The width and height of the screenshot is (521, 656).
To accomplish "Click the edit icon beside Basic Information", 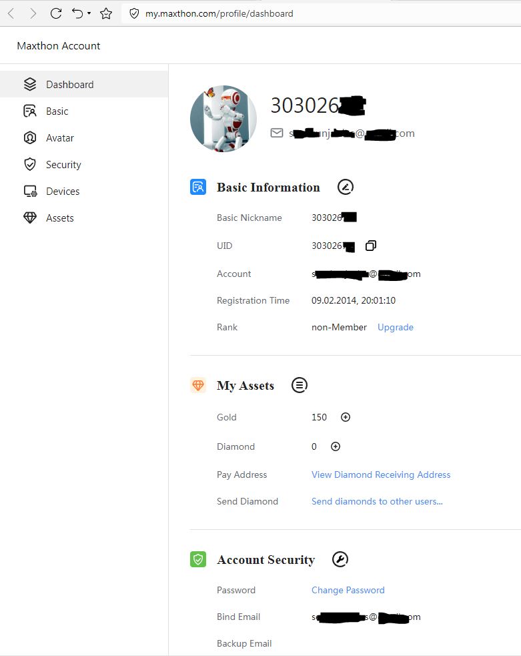I will tap(345, 187).
